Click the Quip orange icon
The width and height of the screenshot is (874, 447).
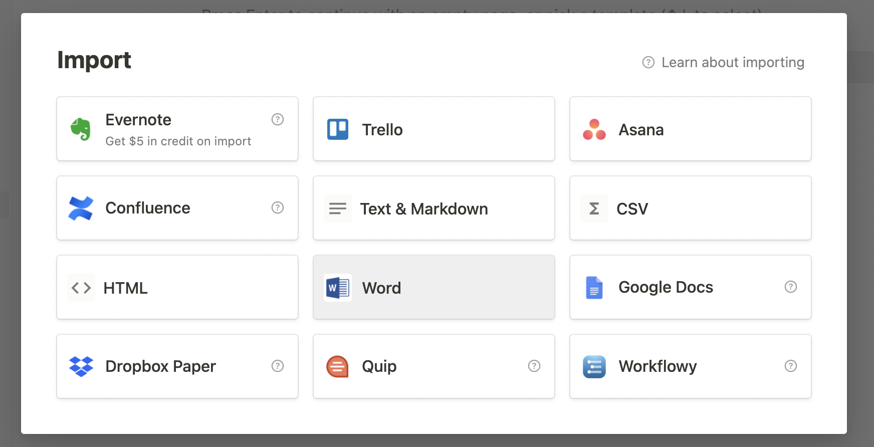coord(337,366)
